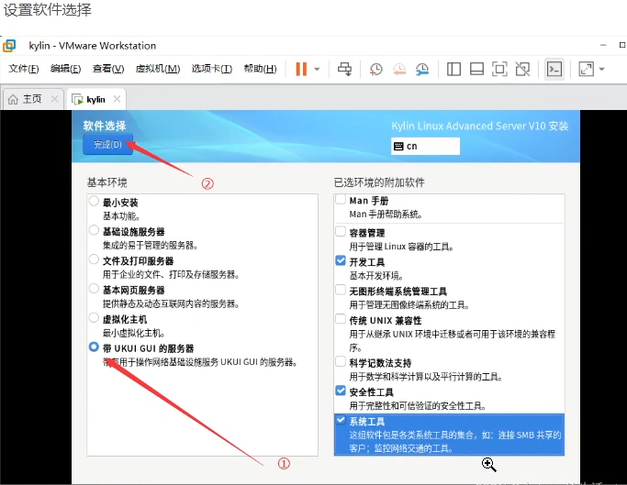Select the 基础设施服务器 radio option
The width and height of the screenshot is (627, 485).
[94, 230]
